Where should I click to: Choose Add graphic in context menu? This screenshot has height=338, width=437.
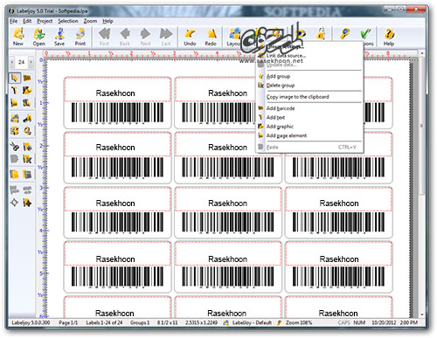click(309, 127)
